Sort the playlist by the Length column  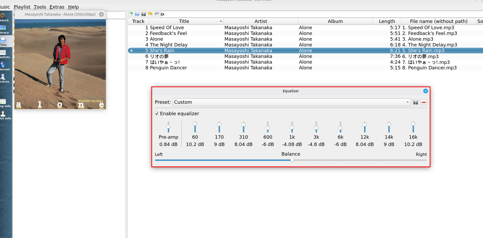[387, 21]
